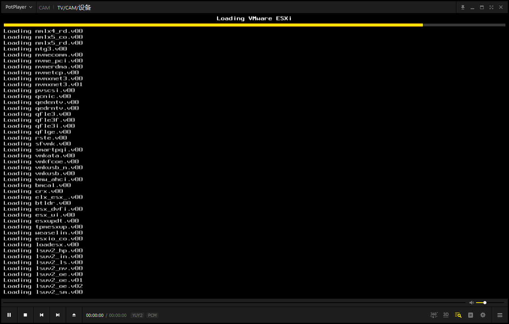The width and height of the screenshot is (509, 324).
Task: Click the PCM audio codec badge
Action: click(x=152, y=315)
